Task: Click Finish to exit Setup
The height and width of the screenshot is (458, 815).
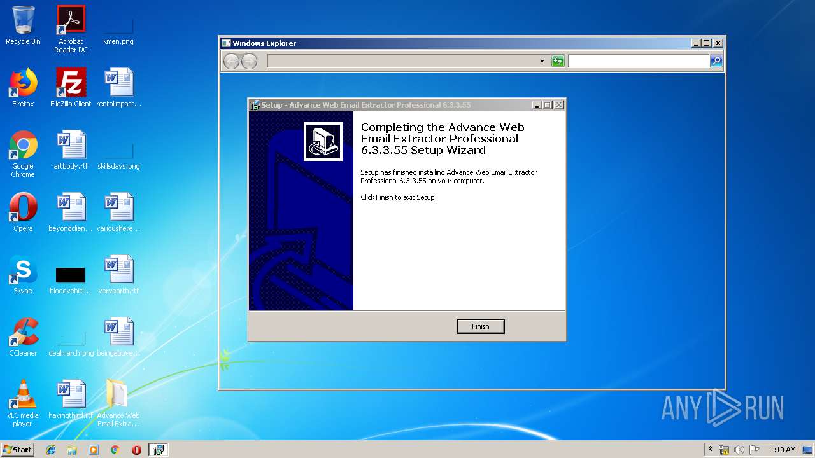Action: (481, 326)
